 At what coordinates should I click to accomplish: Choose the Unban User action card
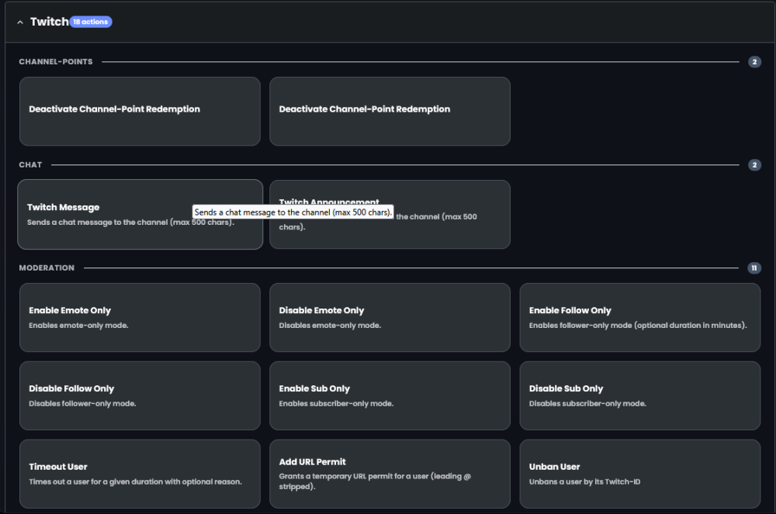[640, 474]
